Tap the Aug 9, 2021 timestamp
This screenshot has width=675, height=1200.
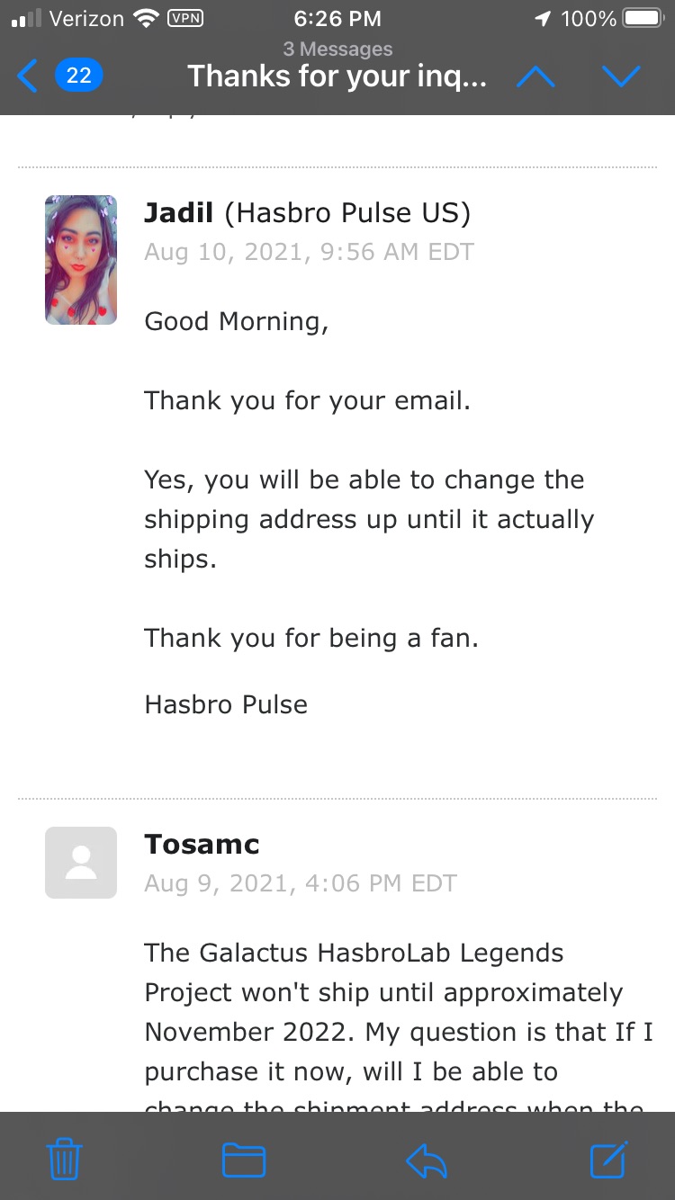click(301, 883)
